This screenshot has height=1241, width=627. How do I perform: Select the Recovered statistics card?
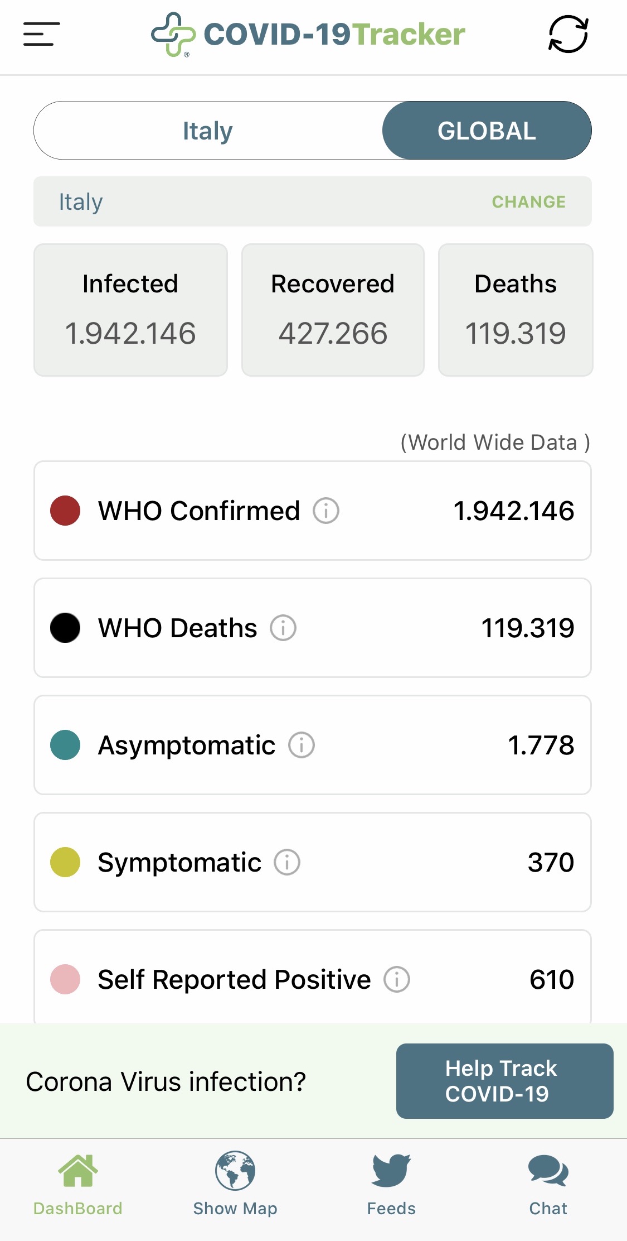pos(333,310)
